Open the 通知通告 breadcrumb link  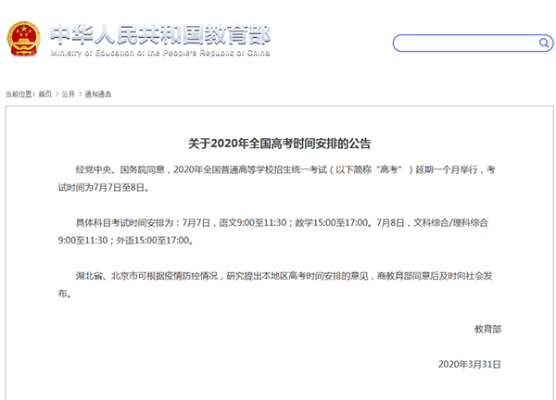click(x=98, y=94)
